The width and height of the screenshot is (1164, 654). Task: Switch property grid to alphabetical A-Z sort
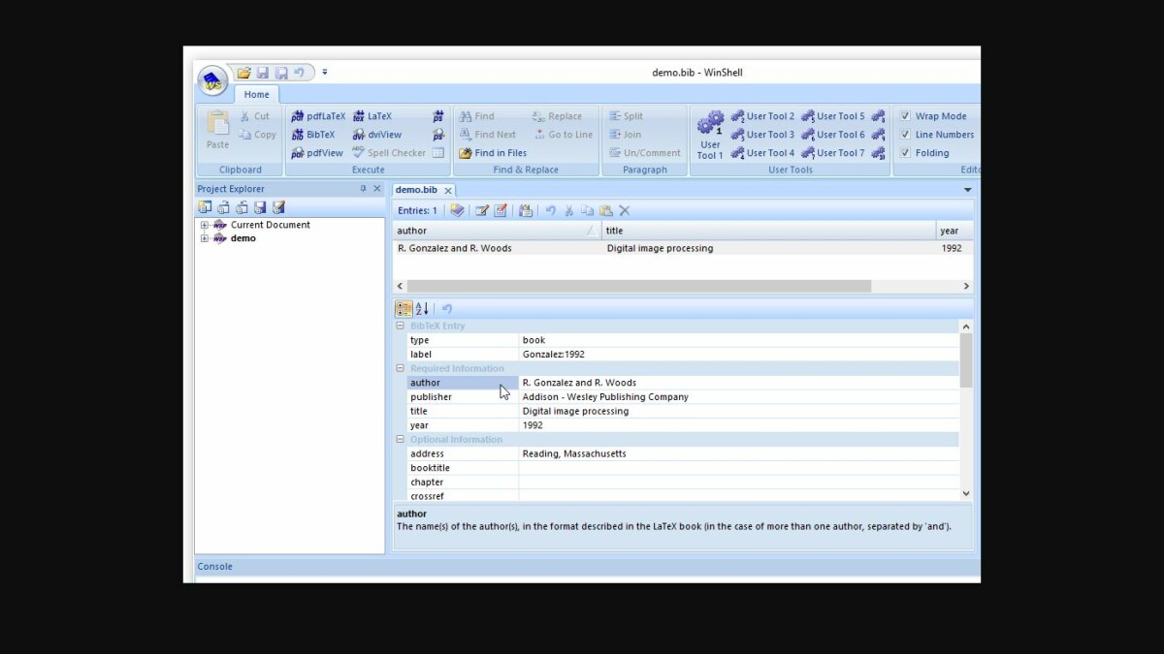point(422,309)
